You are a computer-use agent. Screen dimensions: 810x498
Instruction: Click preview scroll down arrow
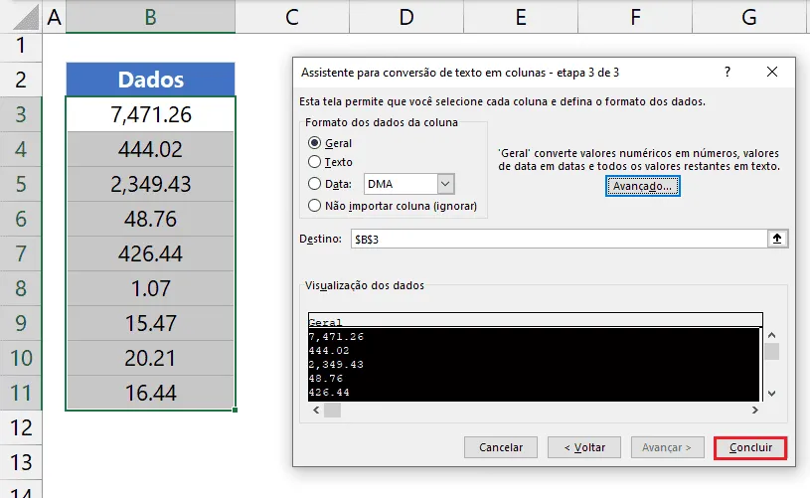point(772,393)
